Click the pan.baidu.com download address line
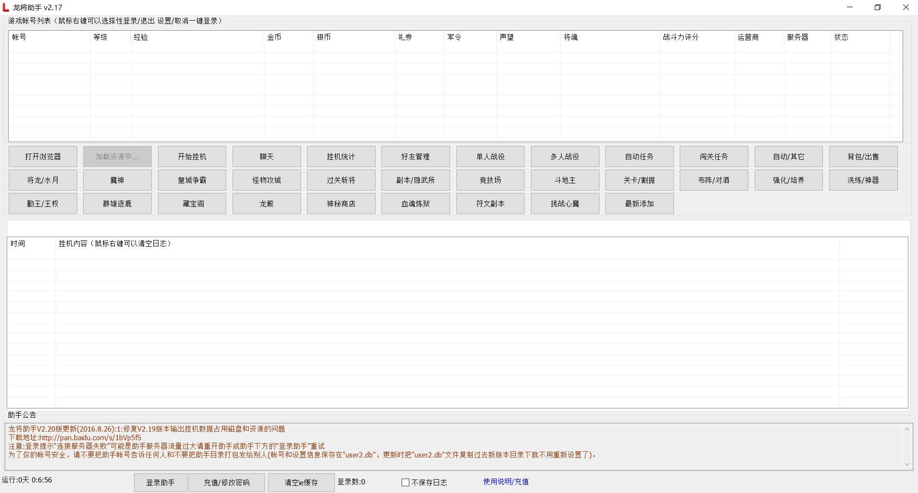The width and height of the screenshot is (918, 493). [75, 437]
